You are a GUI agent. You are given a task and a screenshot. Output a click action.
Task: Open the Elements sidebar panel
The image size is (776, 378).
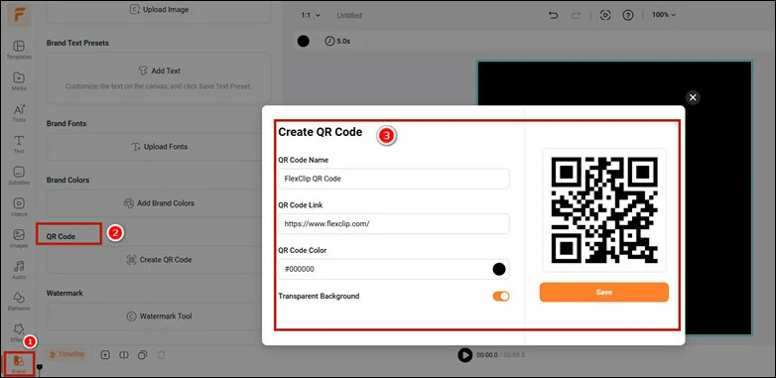(x=19, y=302)
